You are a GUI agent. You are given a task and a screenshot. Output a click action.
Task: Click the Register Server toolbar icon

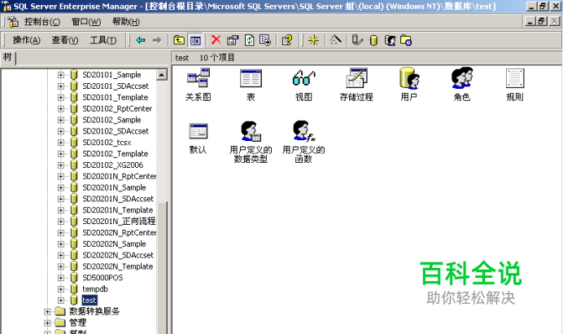pyautogui.click(x=357, y=40)
